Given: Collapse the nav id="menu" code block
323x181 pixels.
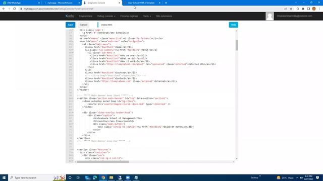Looking at the screenshot, I should (x=73, y=41).
